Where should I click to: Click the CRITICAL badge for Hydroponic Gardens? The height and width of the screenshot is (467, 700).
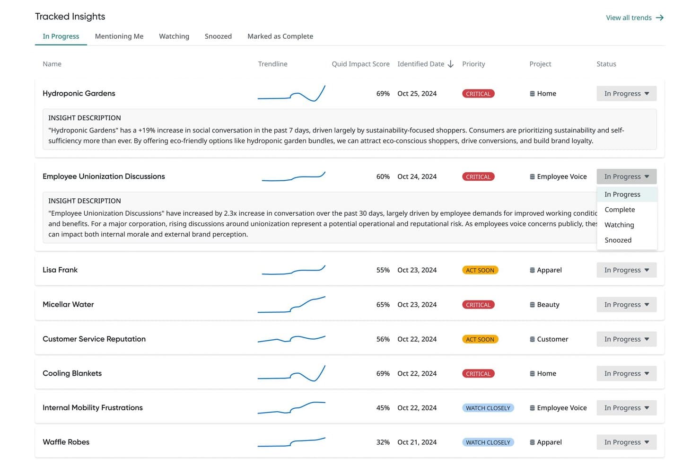tap(478, 94)
